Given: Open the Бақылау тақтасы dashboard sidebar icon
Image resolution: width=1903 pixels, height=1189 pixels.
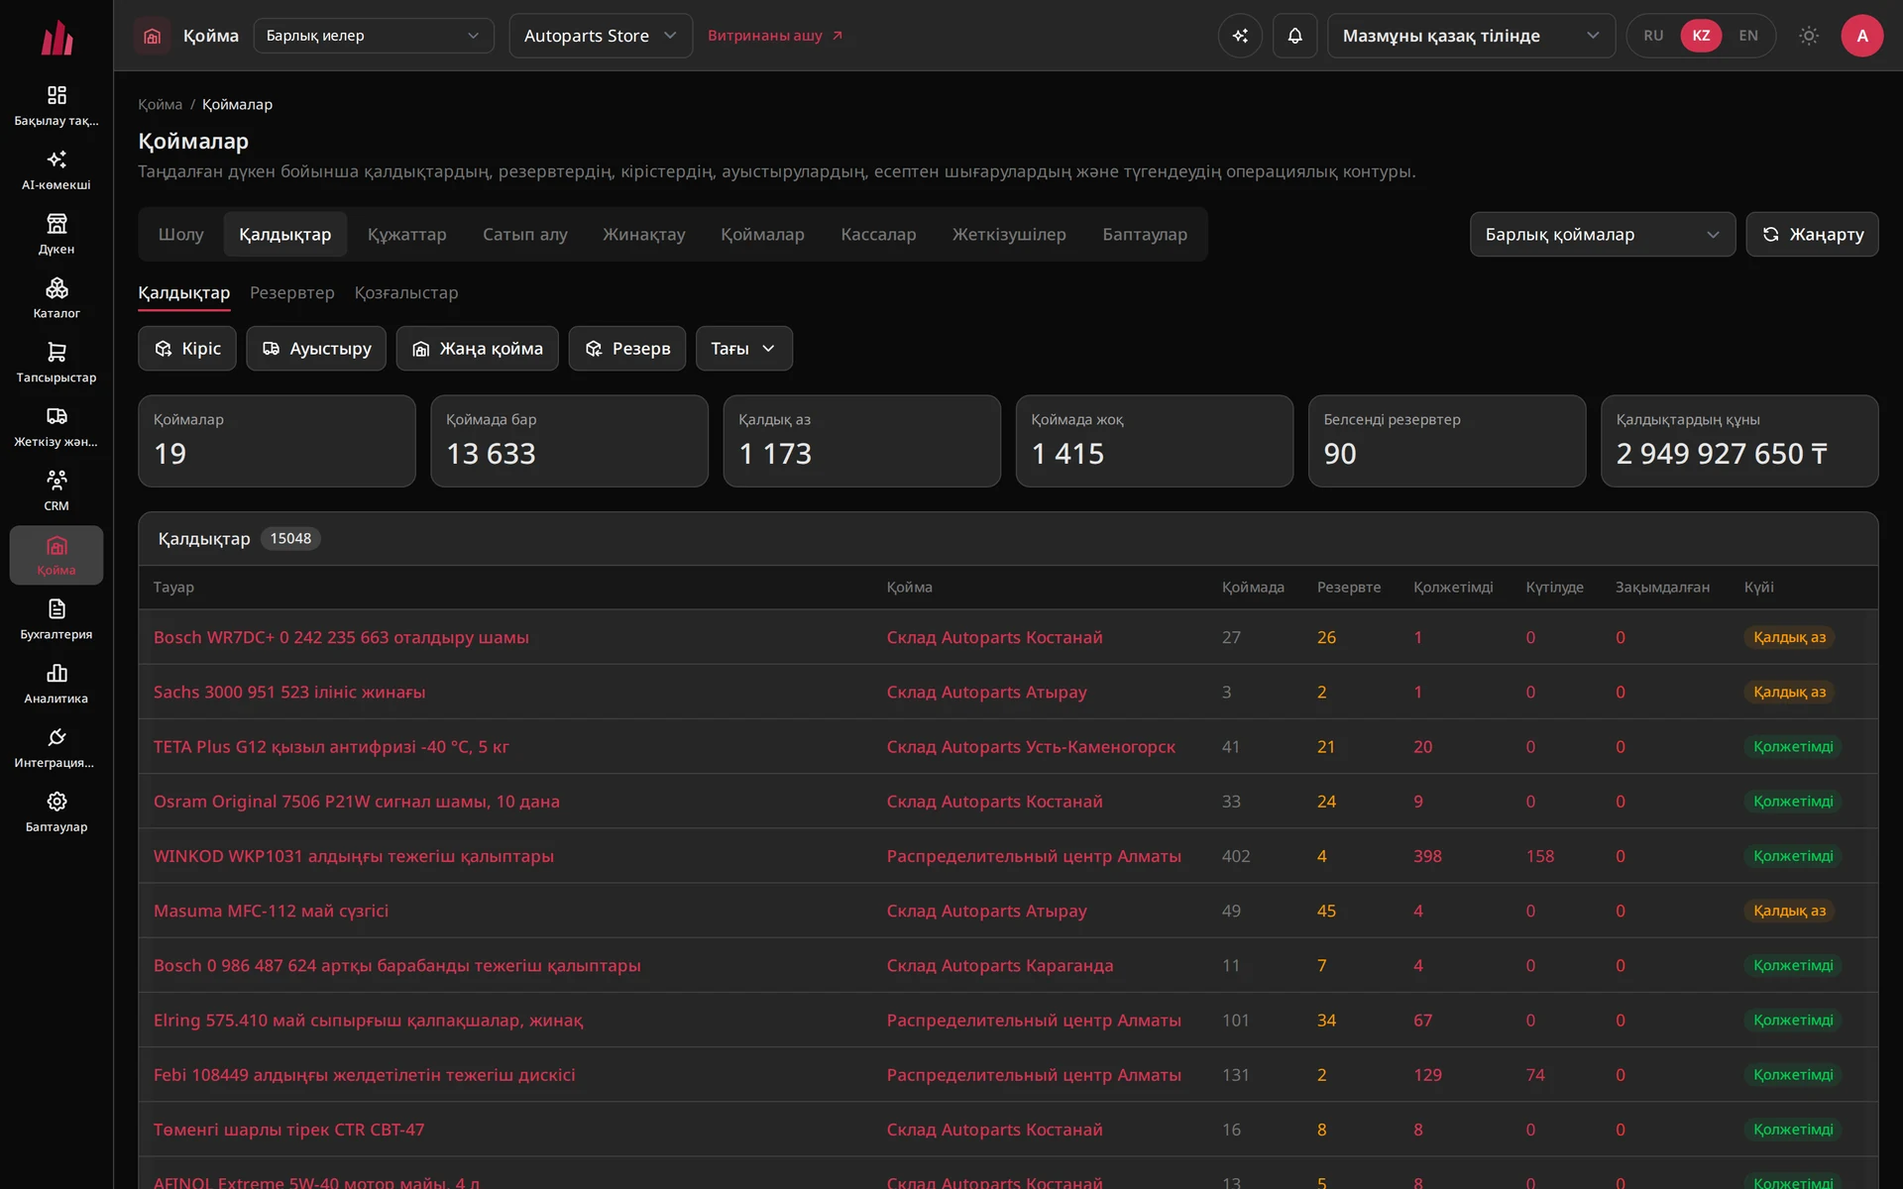Looking at the screenshot, I should (x=56, y=106).
